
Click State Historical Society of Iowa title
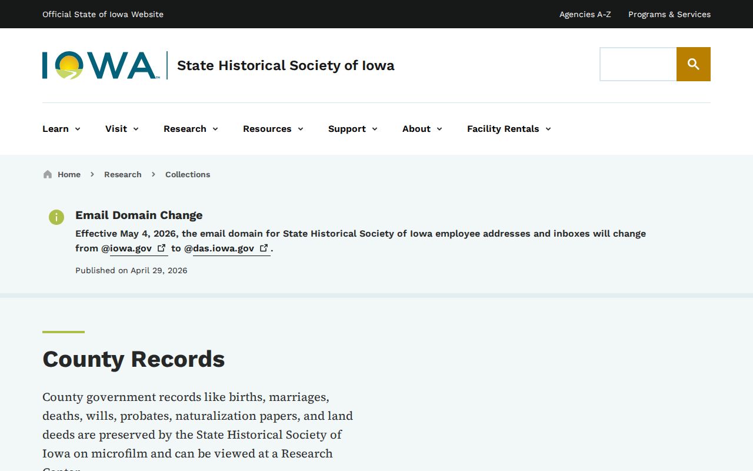[x=286, y=65]
